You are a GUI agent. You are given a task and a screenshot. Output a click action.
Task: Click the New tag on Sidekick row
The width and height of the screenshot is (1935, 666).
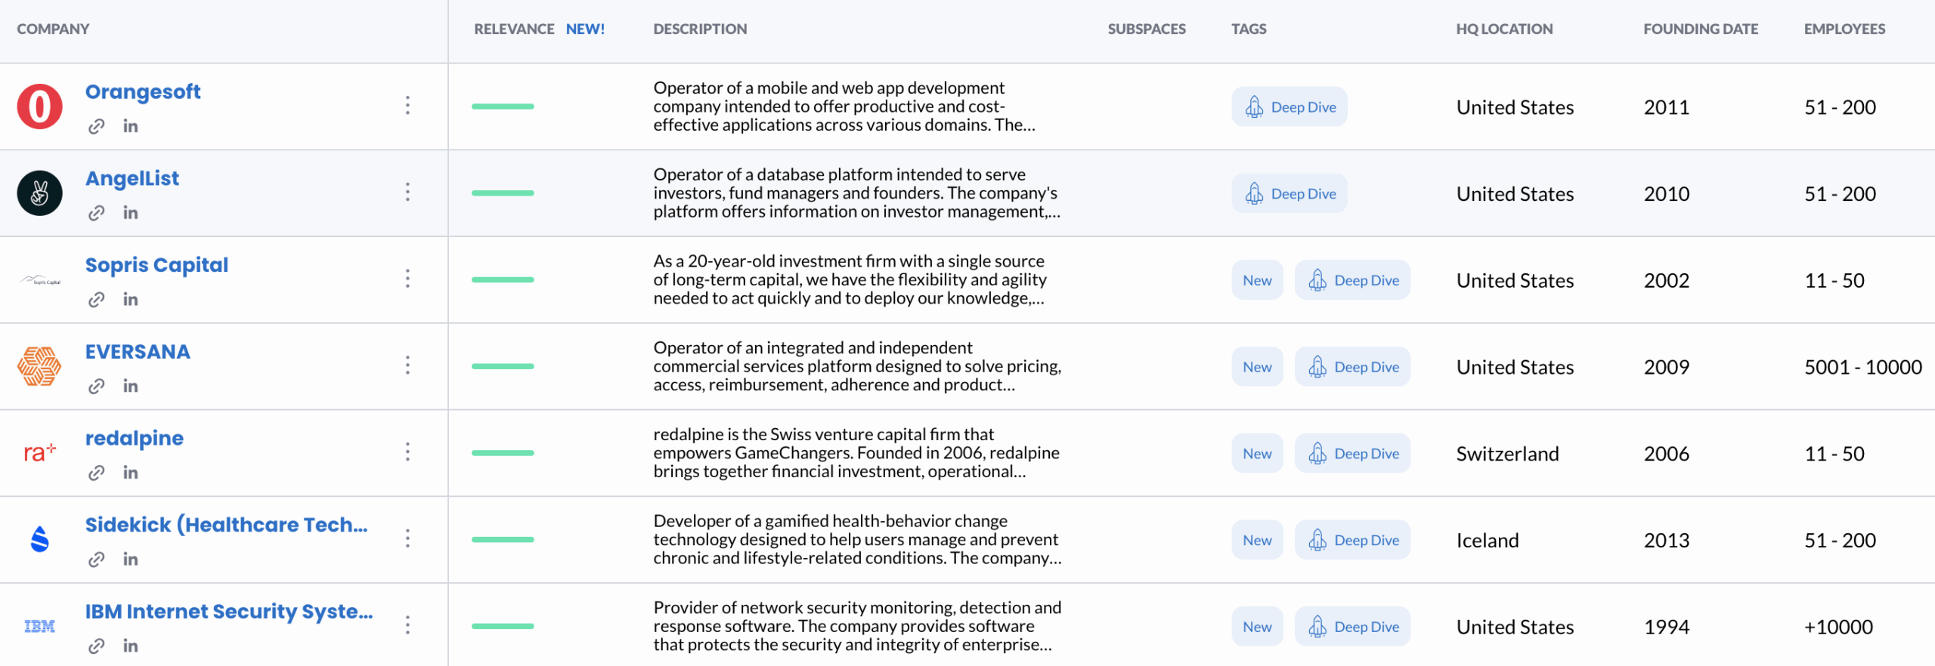click(1256, 541)
